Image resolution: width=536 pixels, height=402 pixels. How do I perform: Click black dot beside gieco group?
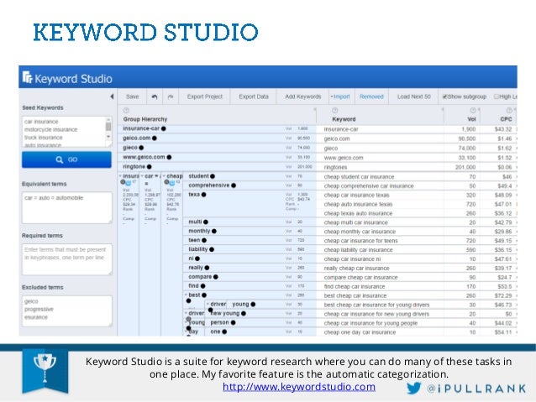141,148
